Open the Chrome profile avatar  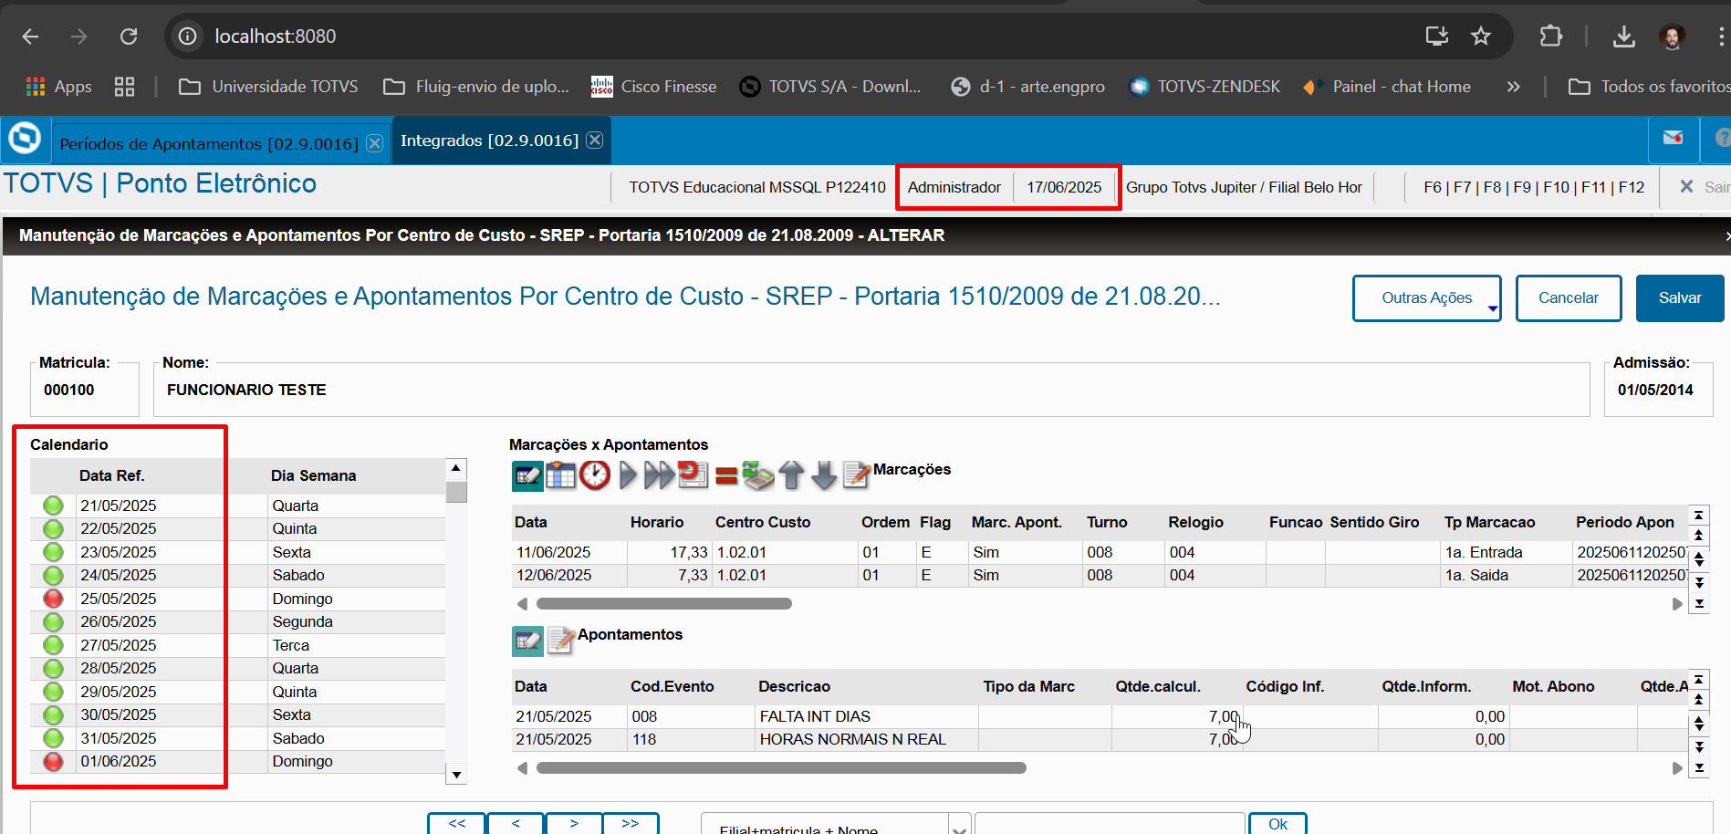(x=1672, y=36)
